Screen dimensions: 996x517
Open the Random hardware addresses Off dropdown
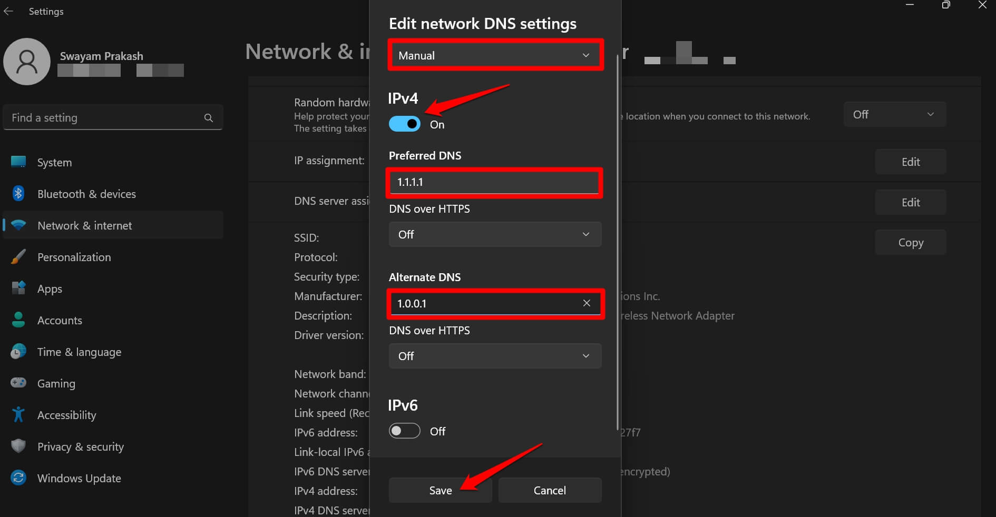(894, 114)
